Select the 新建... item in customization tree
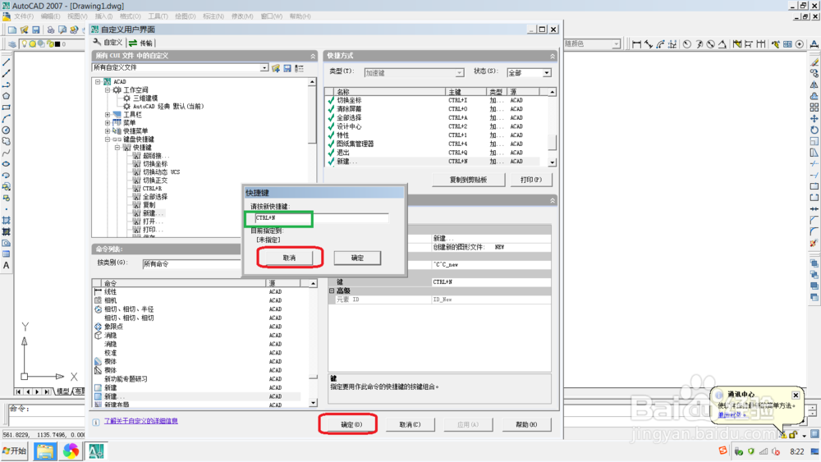Viewport: 821px width, 462px height. (x=154, y=213)
